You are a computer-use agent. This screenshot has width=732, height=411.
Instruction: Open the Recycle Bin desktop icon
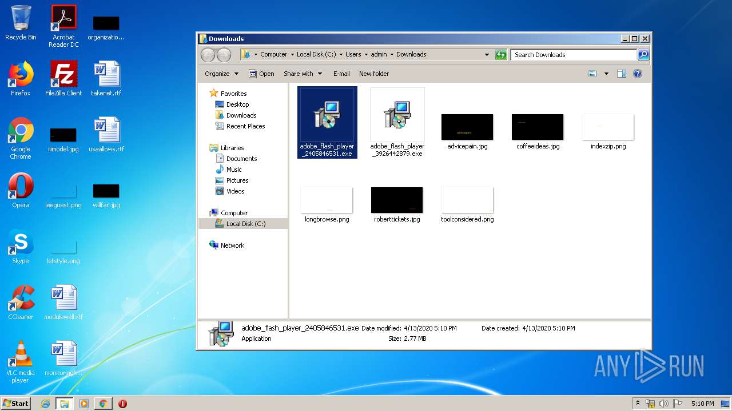pyautogui.click(x=21, y=23)
